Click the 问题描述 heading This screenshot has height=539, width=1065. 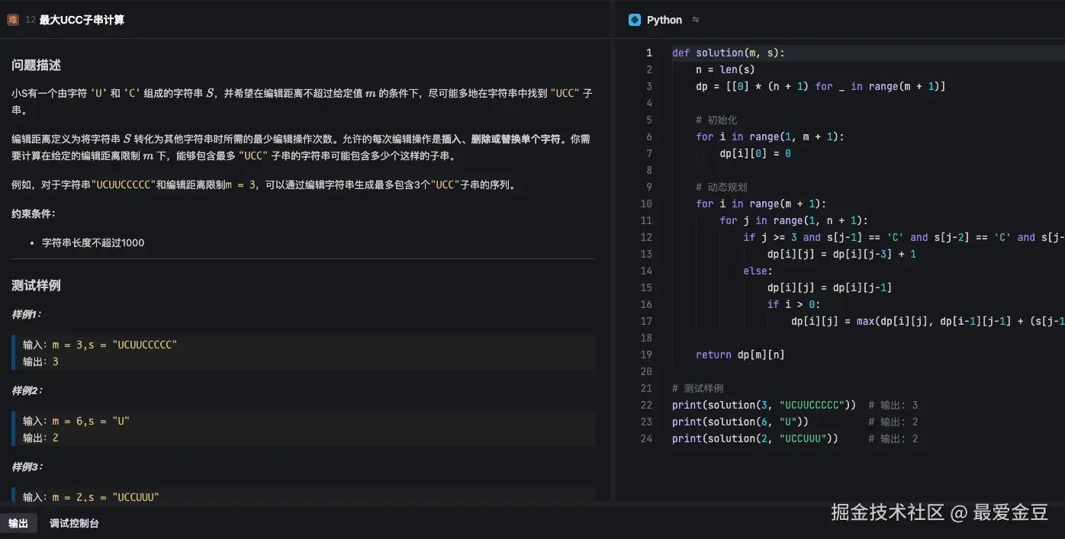coord(36,66)
